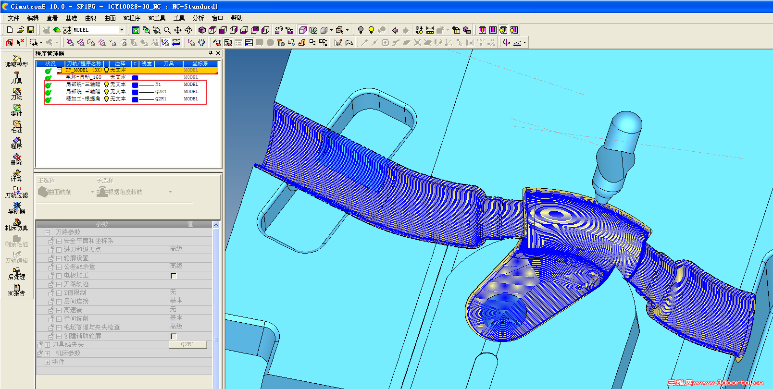Click the Open file folder icon
Image resolution: width=773 pixels, height=389 pixels.
[x=20, y=30]
